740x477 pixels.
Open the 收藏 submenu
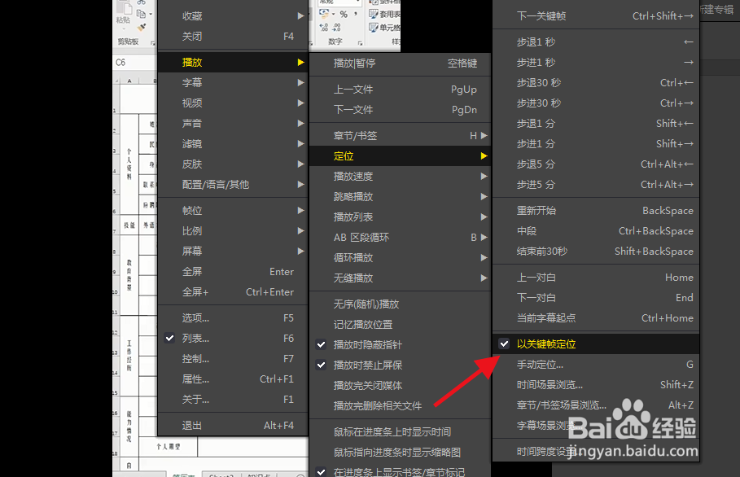pos(233,16)
